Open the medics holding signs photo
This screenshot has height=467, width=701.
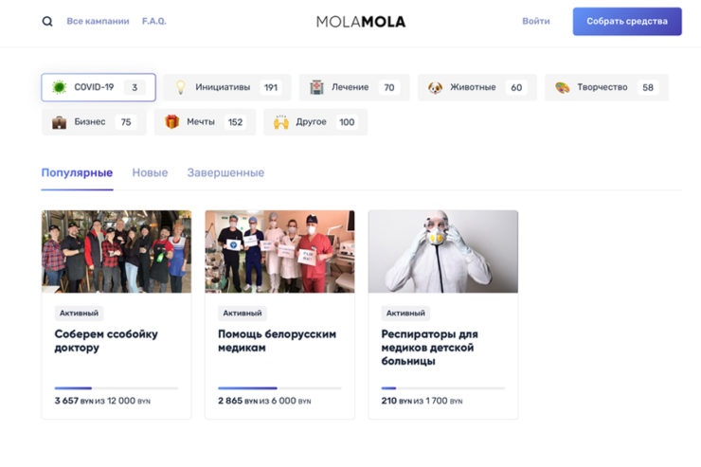pos(279,252)
